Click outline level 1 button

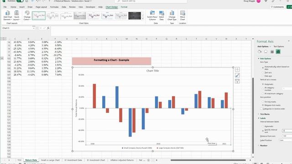click(x=2, y=39)
